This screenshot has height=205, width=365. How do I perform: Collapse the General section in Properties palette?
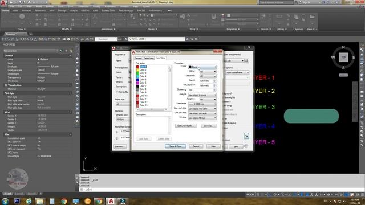pyautogui.click(x=70, y=56)
